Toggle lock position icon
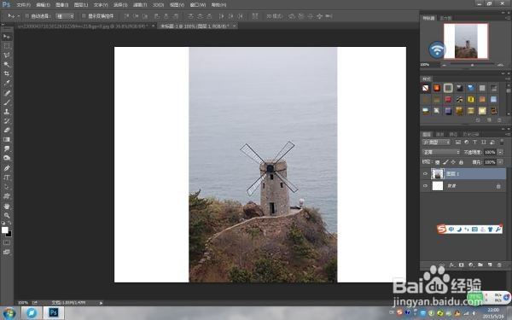Image resolution: width=512 pixels, height=320 pixels. coord(453,162)
